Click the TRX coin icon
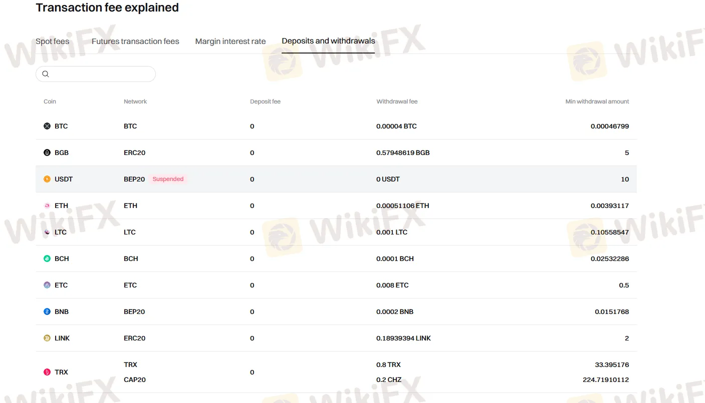The width and height of the screenshot is (705, 403). 47,372
